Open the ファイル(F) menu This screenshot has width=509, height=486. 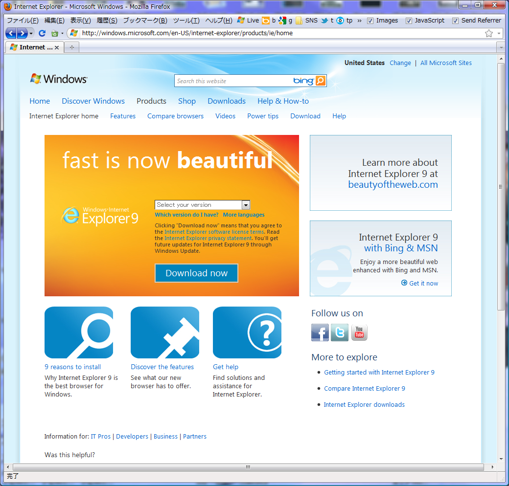[23, 21]
